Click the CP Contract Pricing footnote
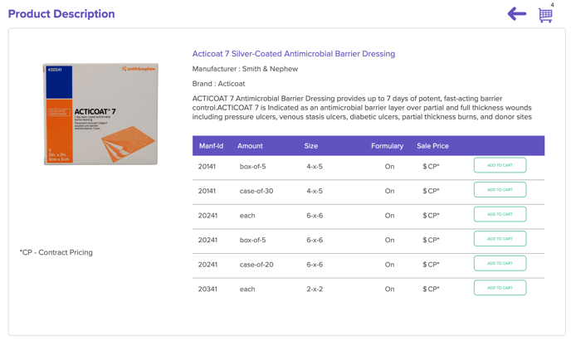This screenshot has width=571, height=341. click(x=56, y=252)
